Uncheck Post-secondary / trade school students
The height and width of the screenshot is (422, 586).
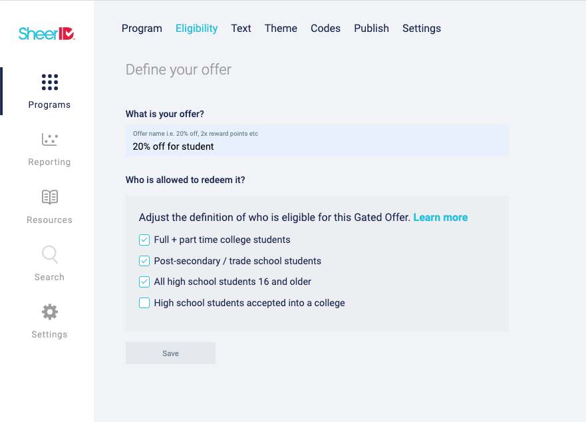click(x=144, y=261)
